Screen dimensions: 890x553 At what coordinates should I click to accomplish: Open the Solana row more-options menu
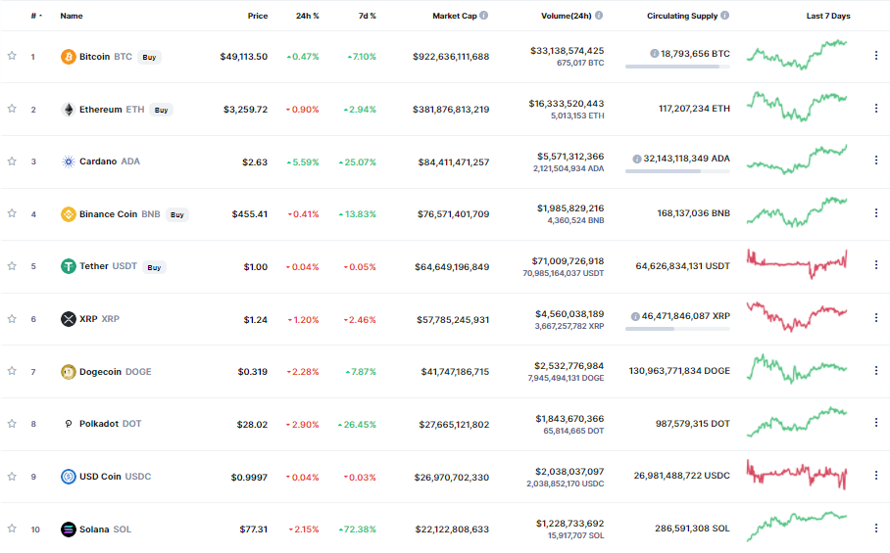(876, 529)
